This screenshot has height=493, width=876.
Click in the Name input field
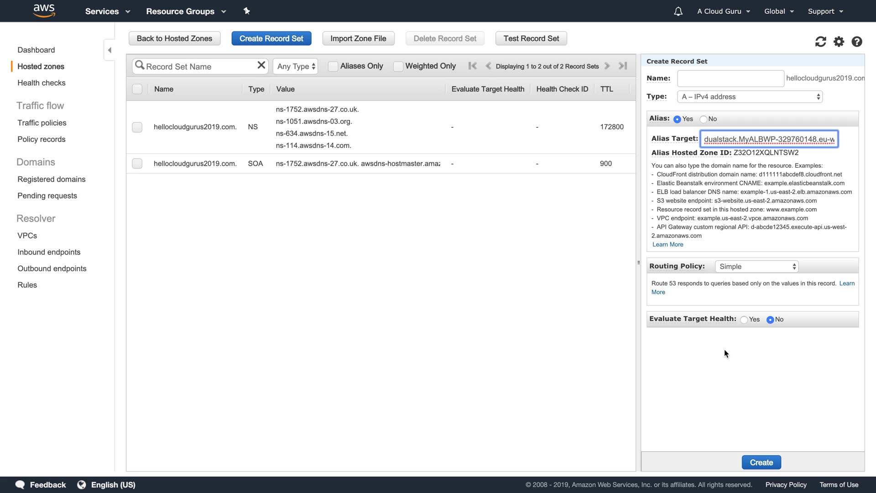730,79
